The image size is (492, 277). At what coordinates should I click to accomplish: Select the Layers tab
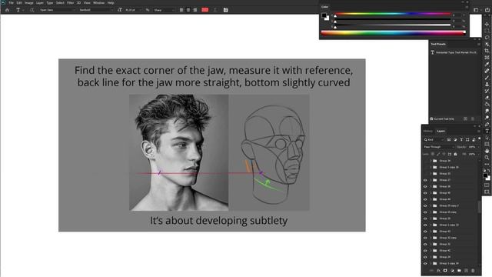click(x=440, y=132)
